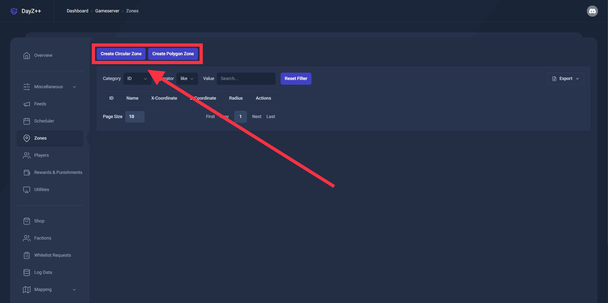Open the Factions sidebar item
The height and width of the screenshot is (303, 608).
click(x=43, y=238)
